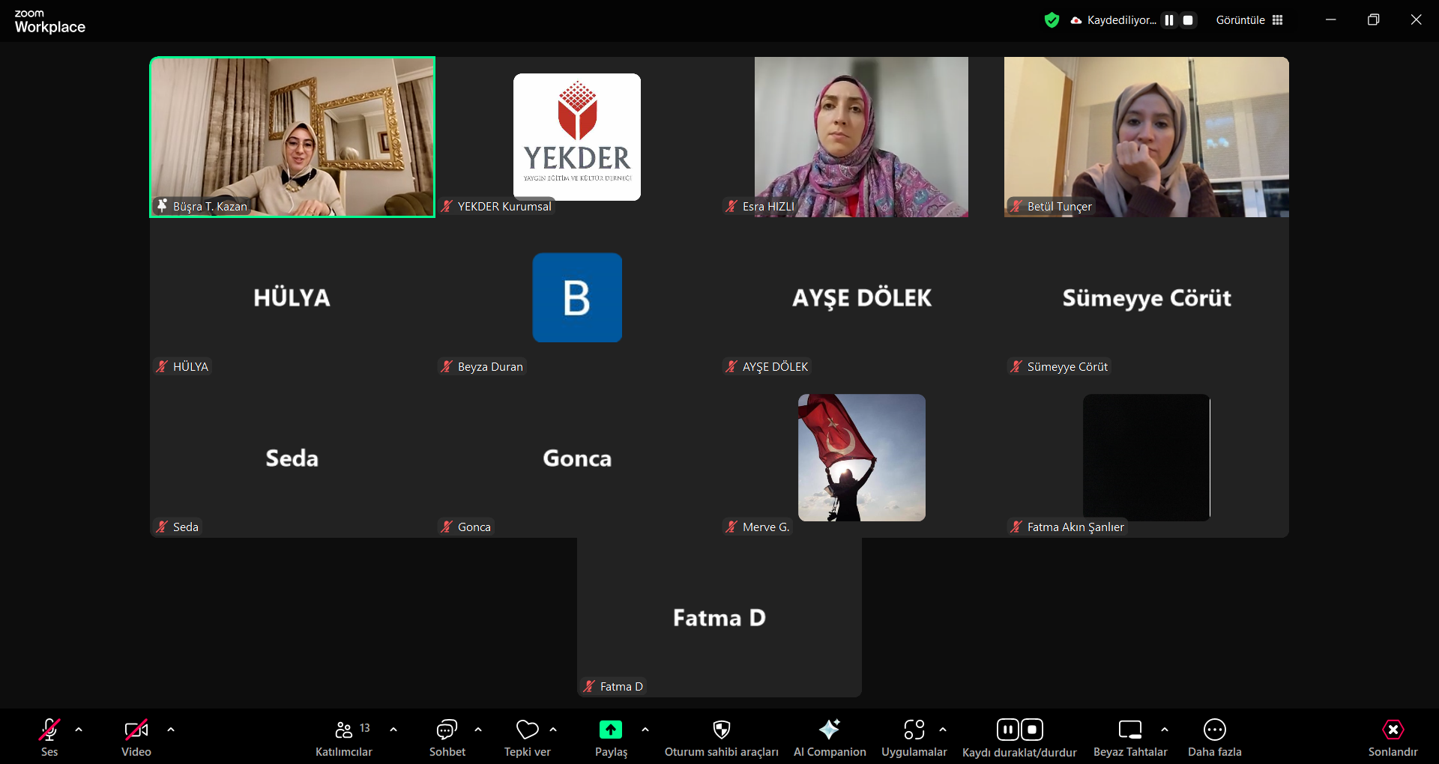Open the Sohbet chat panel
This screenshot has width=1439, height=764.
(447, 737)
